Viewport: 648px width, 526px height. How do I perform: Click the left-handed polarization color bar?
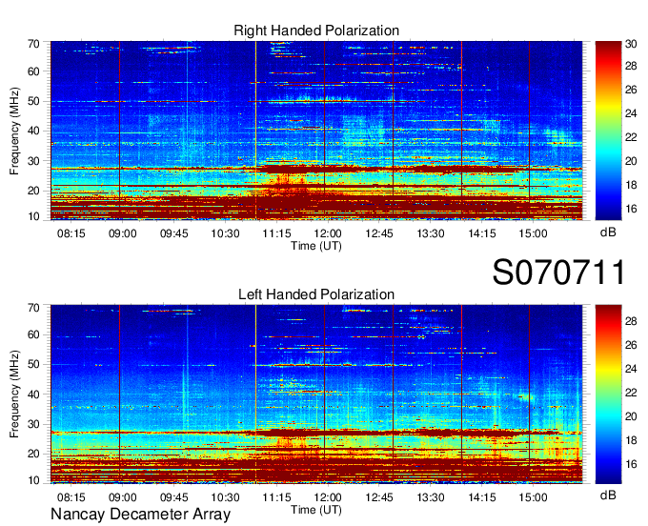pos(608,394)
